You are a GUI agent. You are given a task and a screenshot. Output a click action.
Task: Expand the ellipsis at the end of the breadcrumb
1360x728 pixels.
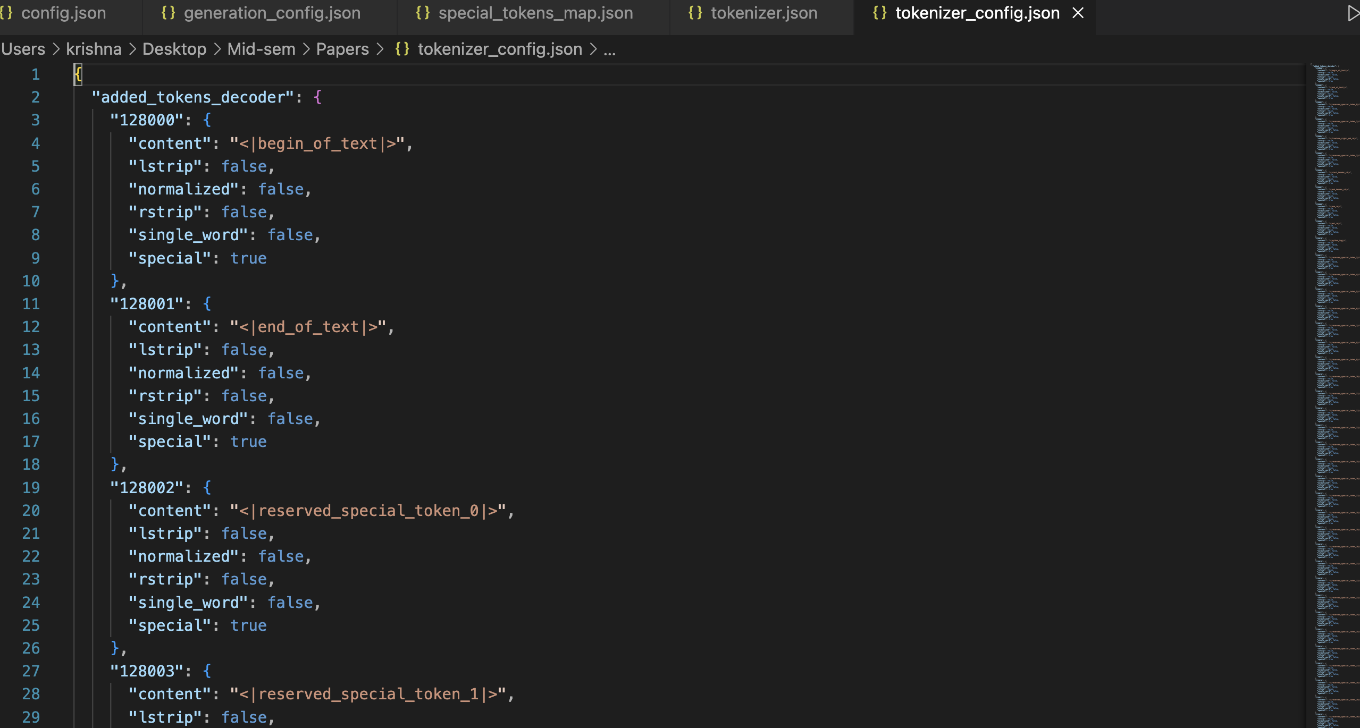[610, 49]
